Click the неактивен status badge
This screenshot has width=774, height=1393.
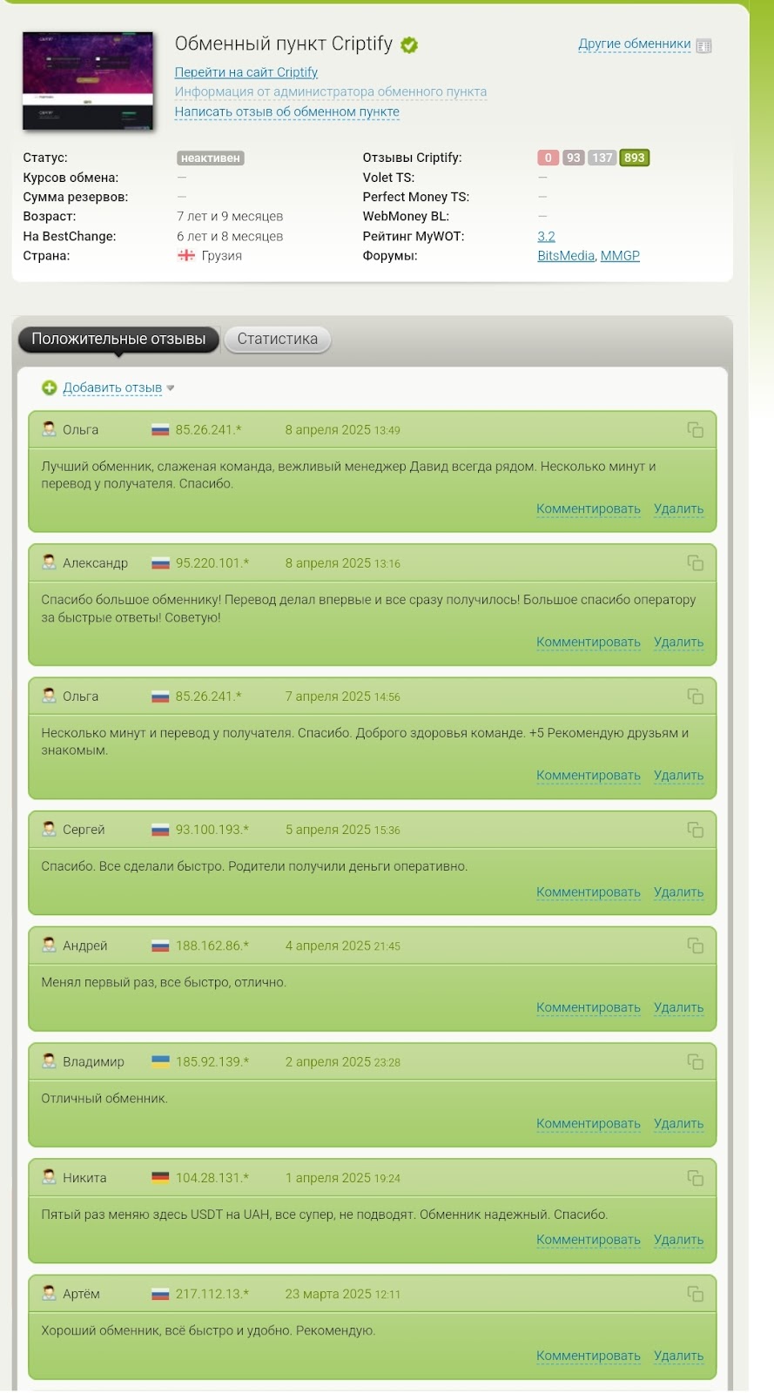[x=211, y=158]
